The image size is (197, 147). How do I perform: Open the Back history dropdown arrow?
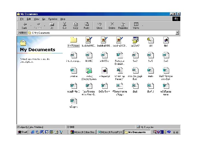(31, 25)
